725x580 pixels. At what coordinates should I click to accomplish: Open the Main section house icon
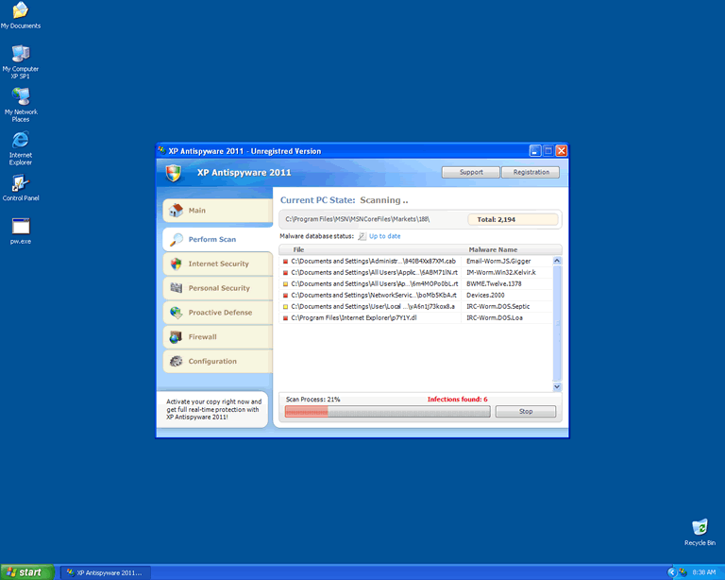click(175, 211)
